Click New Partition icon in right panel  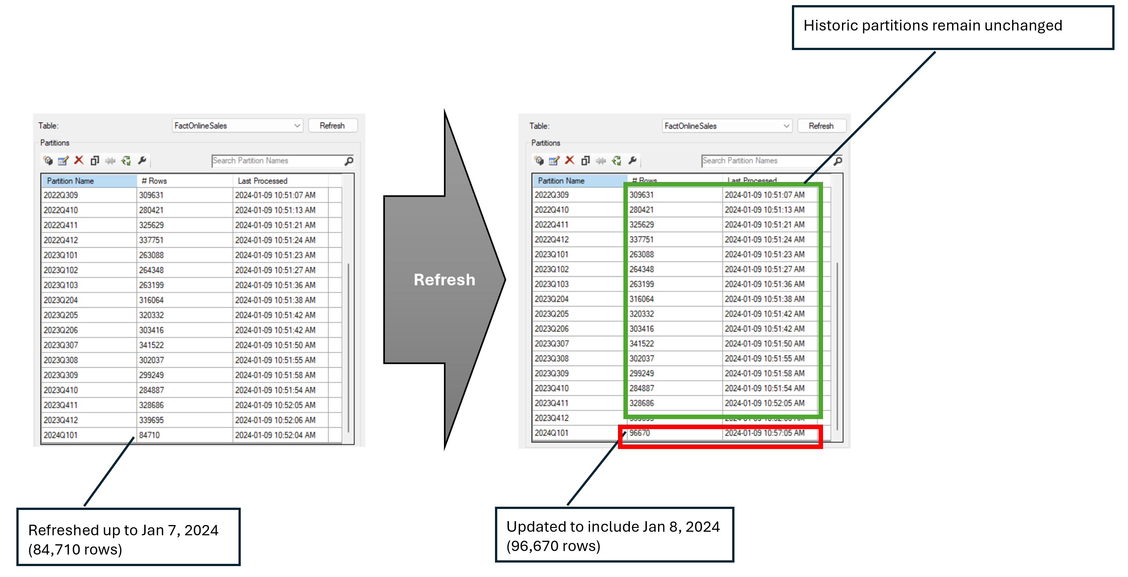[539, 161]
